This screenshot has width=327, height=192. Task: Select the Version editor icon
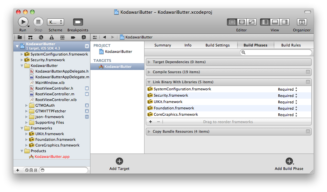coord(252,22)
